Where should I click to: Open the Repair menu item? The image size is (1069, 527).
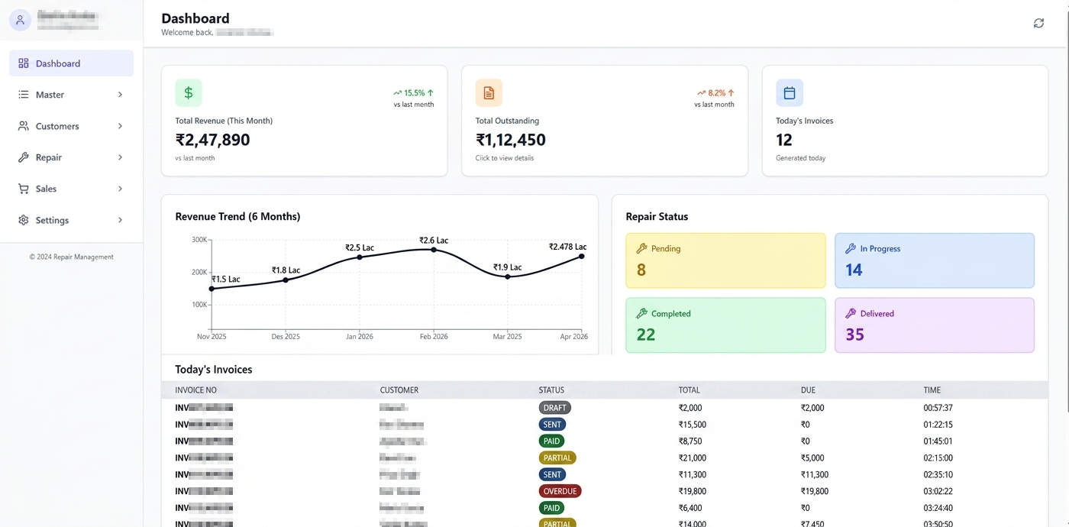[x=71, y=157]
